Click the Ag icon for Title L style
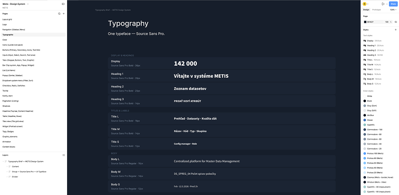This screenshot has height=195, width=399. pyautogui.click(x=365, y=60)
